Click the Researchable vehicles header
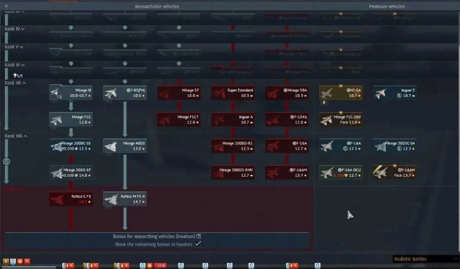This screenshot has height=269, width=460. pos(157,6)
